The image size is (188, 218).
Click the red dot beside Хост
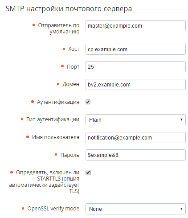click(64, 49)
